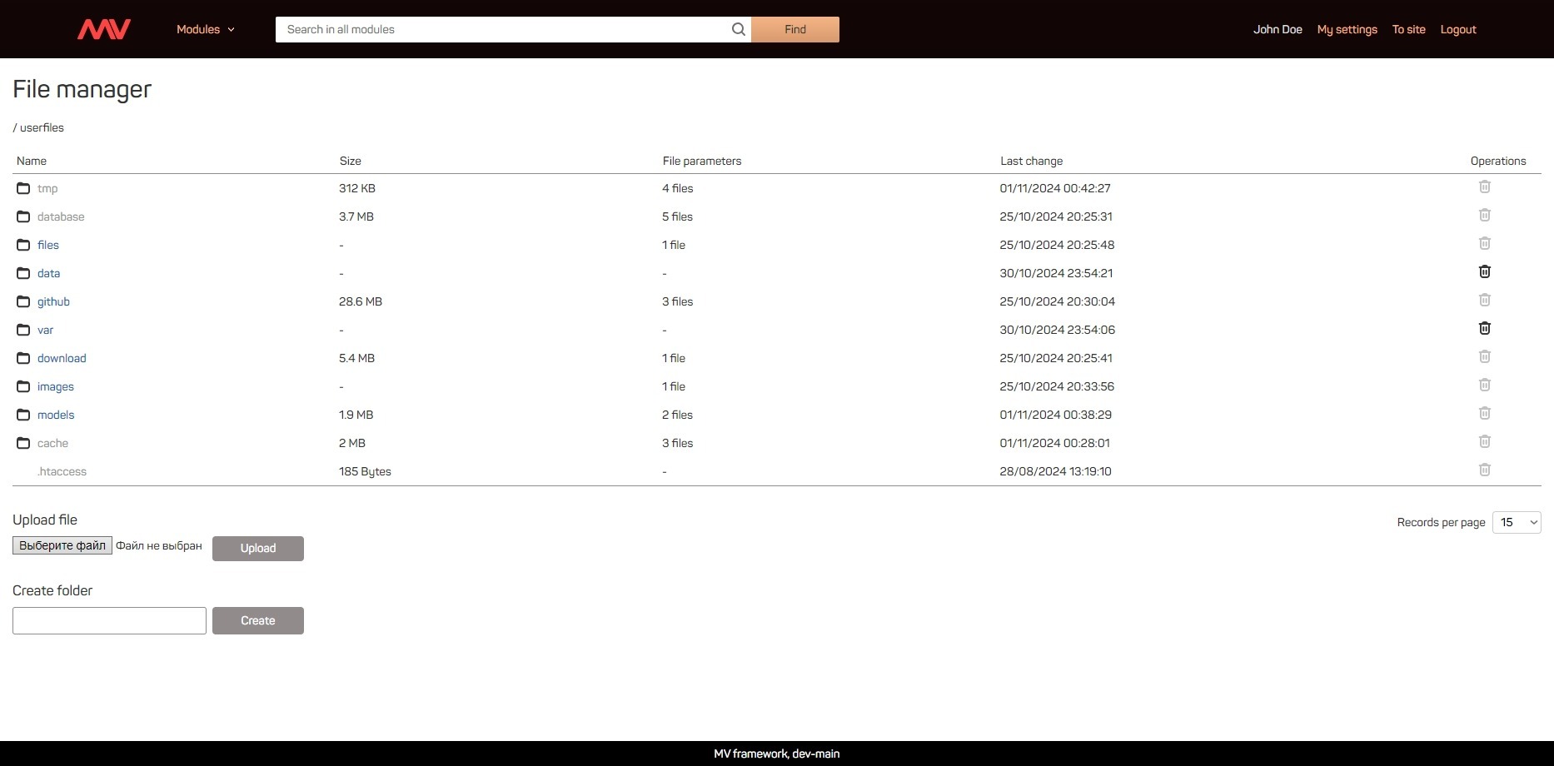The width and height of the screenshot is (1554, 766).
Task: Delete the data folder using trash icon
Action: point(1484,272)
